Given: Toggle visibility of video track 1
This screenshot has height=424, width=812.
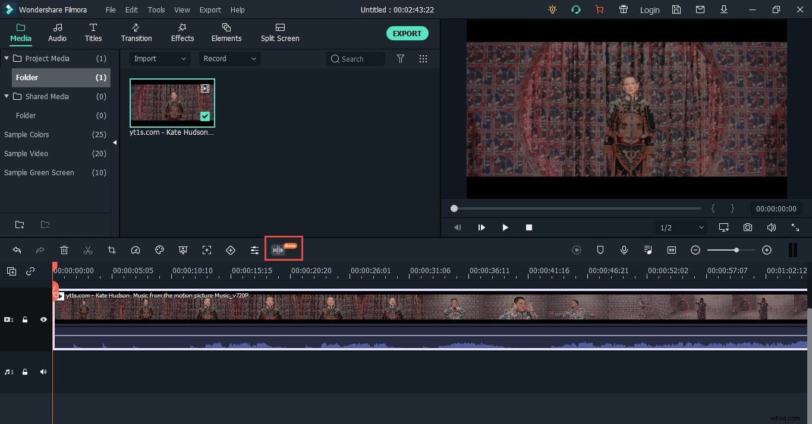Looking at the screenshot, I should tap(43, 319).
